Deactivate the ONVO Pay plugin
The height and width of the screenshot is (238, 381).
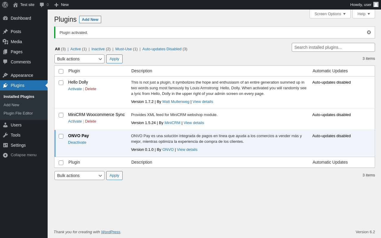[77, 143]
